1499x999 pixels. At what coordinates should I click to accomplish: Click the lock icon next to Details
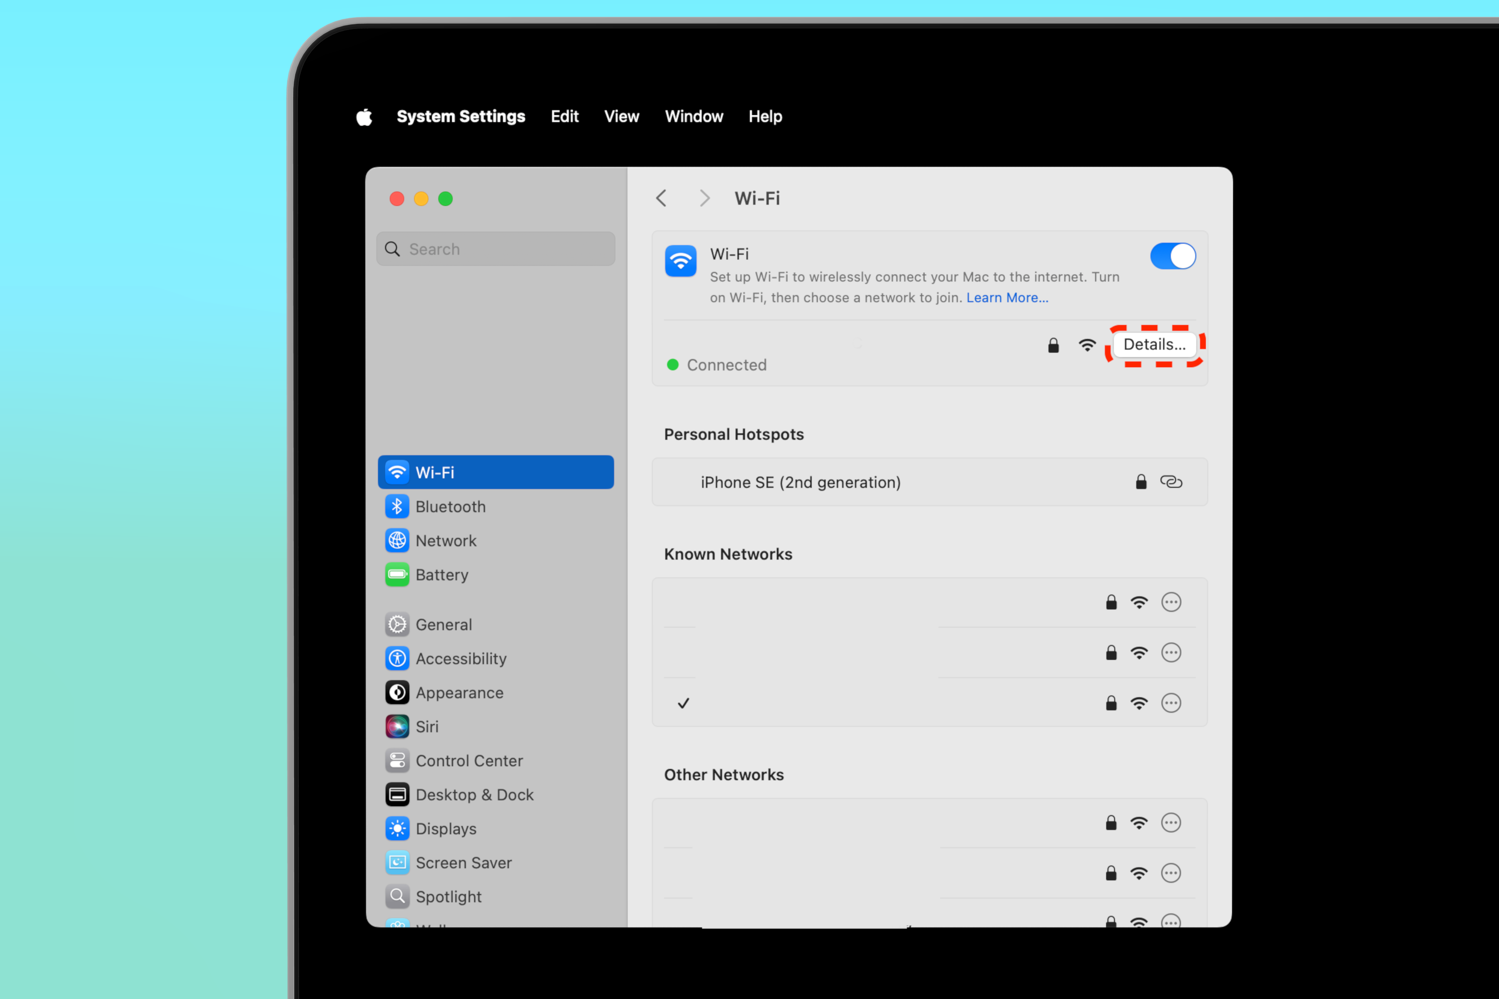point(1053,345)
